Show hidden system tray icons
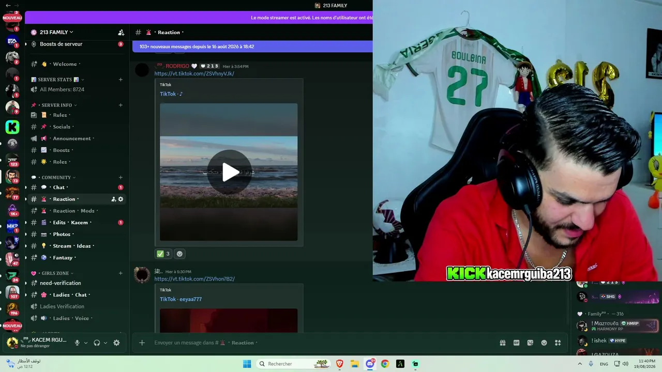 tap(580, 364)
